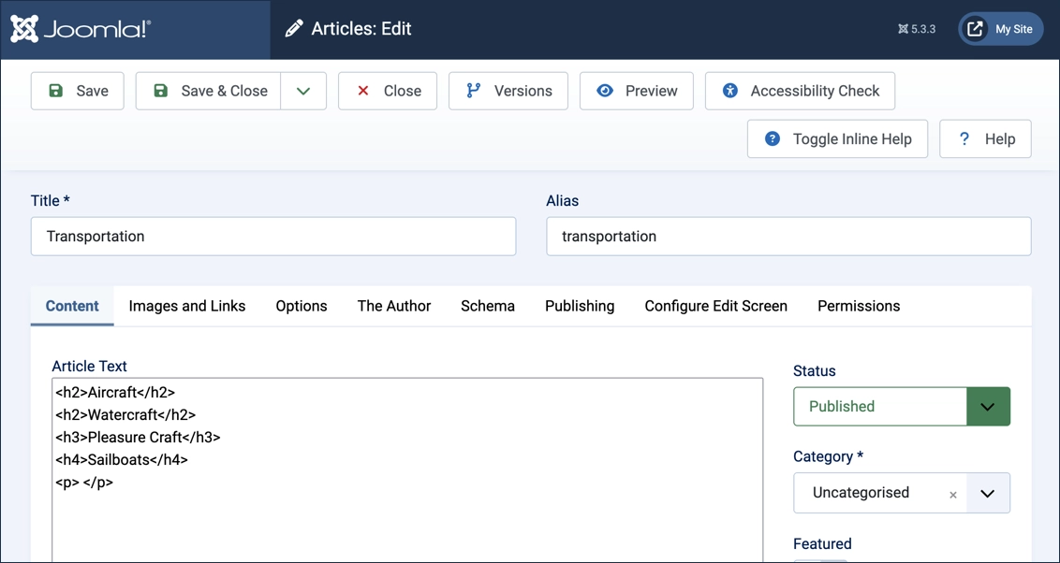Click the Joomla logo icon

click(24, 28)
